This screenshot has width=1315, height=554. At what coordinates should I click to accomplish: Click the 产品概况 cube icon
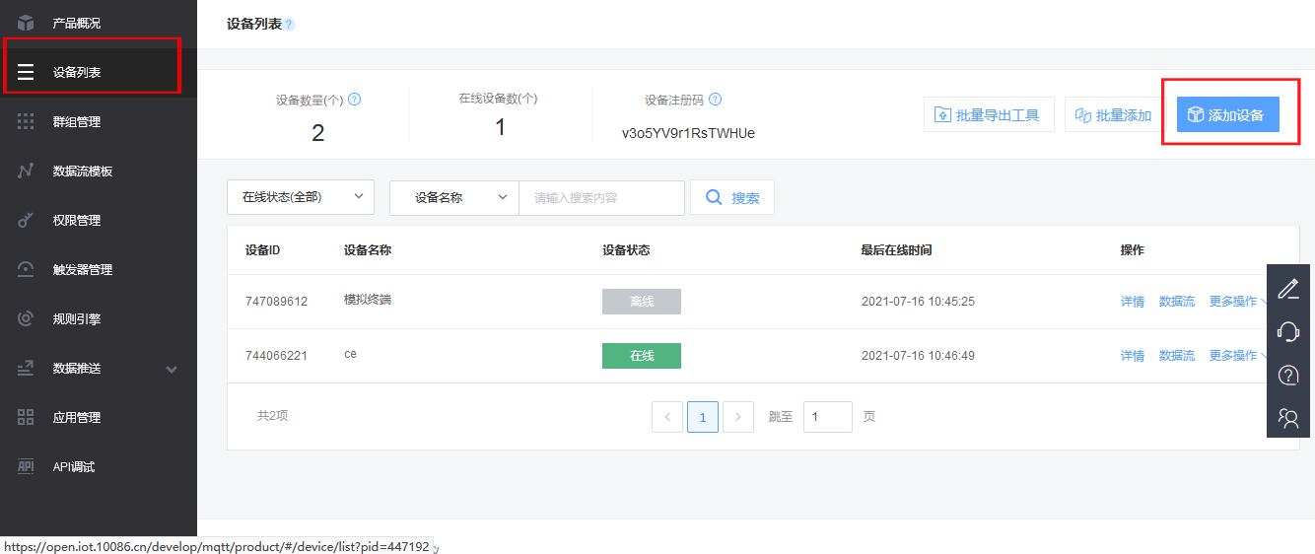(x=26, y=23)
